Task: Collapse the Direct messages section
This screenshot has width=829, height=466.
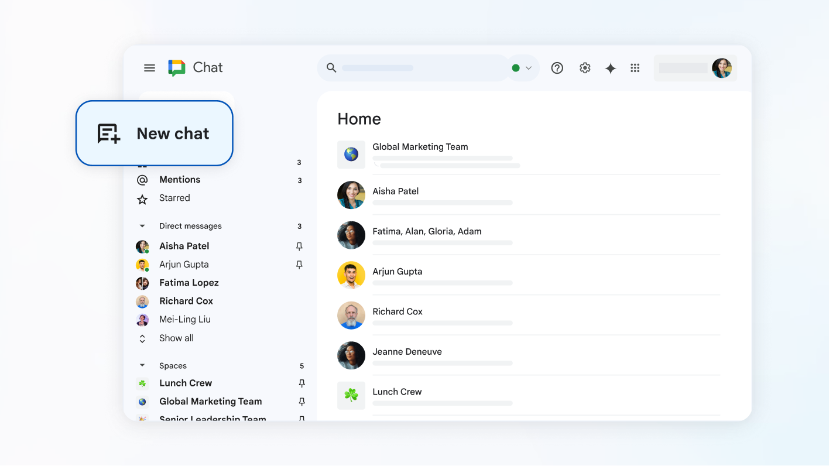Action: (x=142, y=226)
